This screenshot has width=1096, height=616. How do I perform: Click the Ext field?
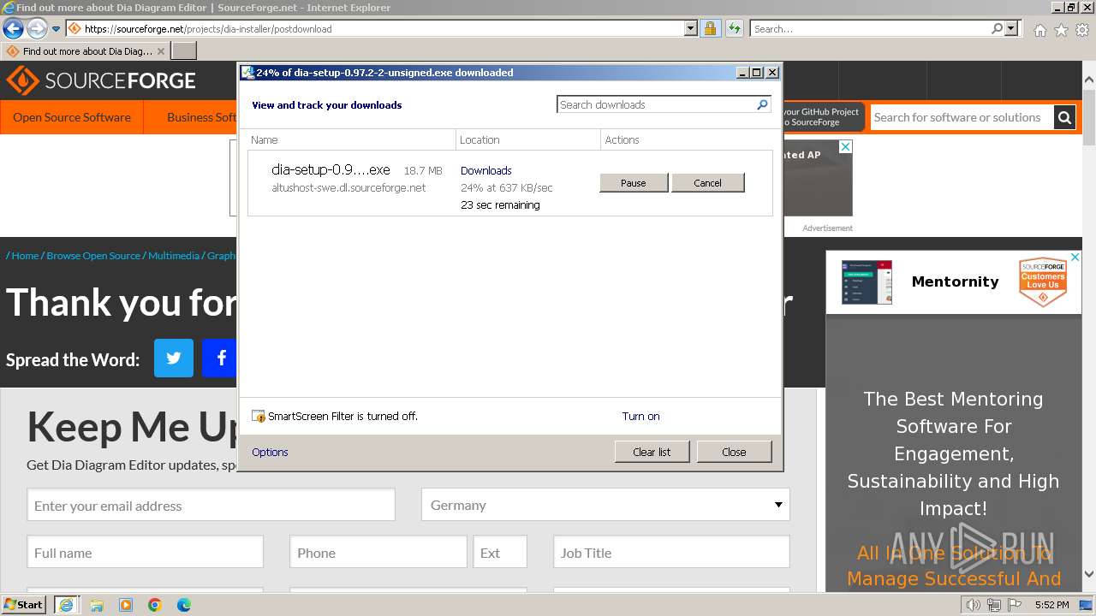point(500,553)
